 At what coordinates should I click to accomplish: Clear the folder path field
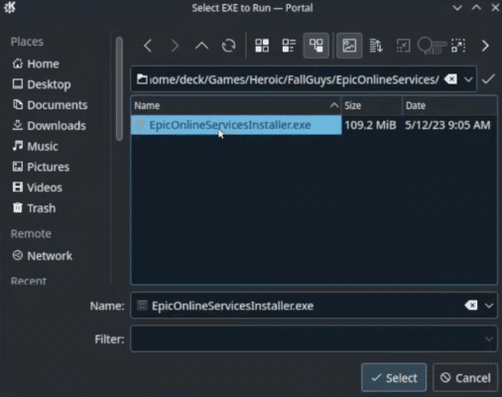click(450, 79)
